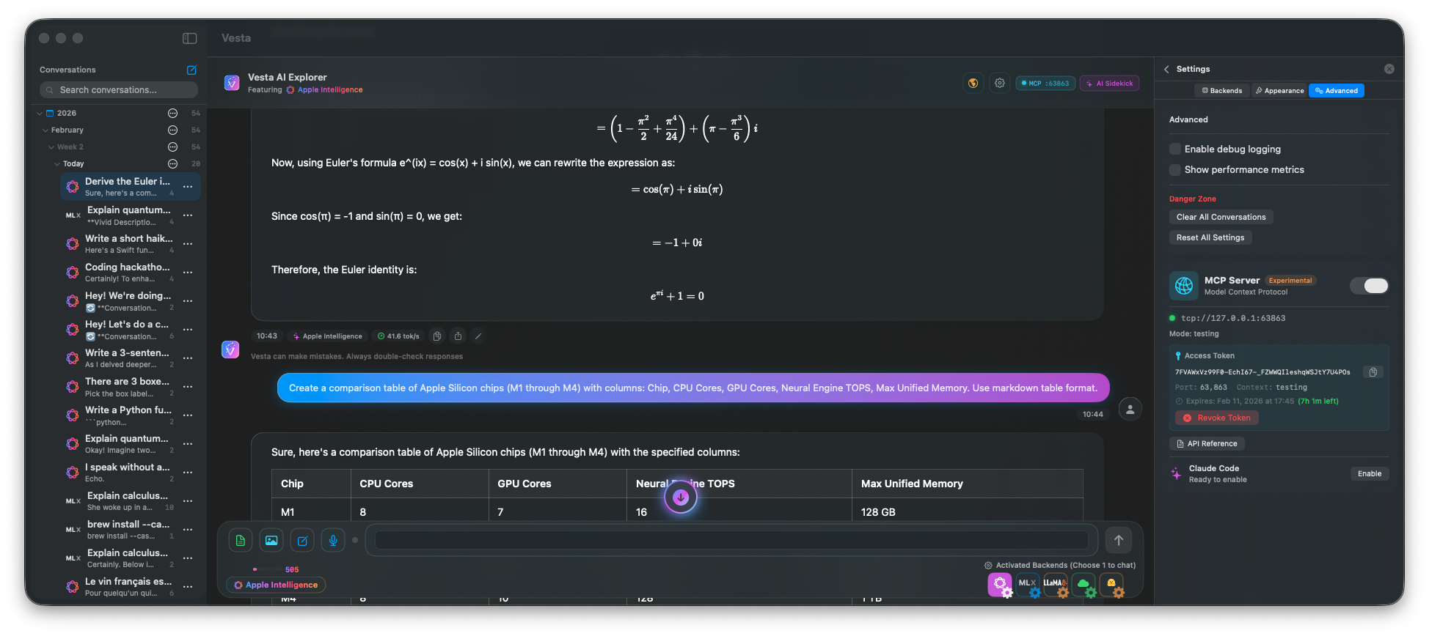Click the globe icon in chat header
Image resolution: width=1429 pixels, height=636 pixels.
pyautogui.click(x=973, y=84)
